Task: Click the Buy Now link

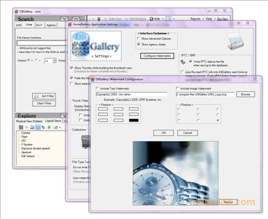Action: (222, 19)
